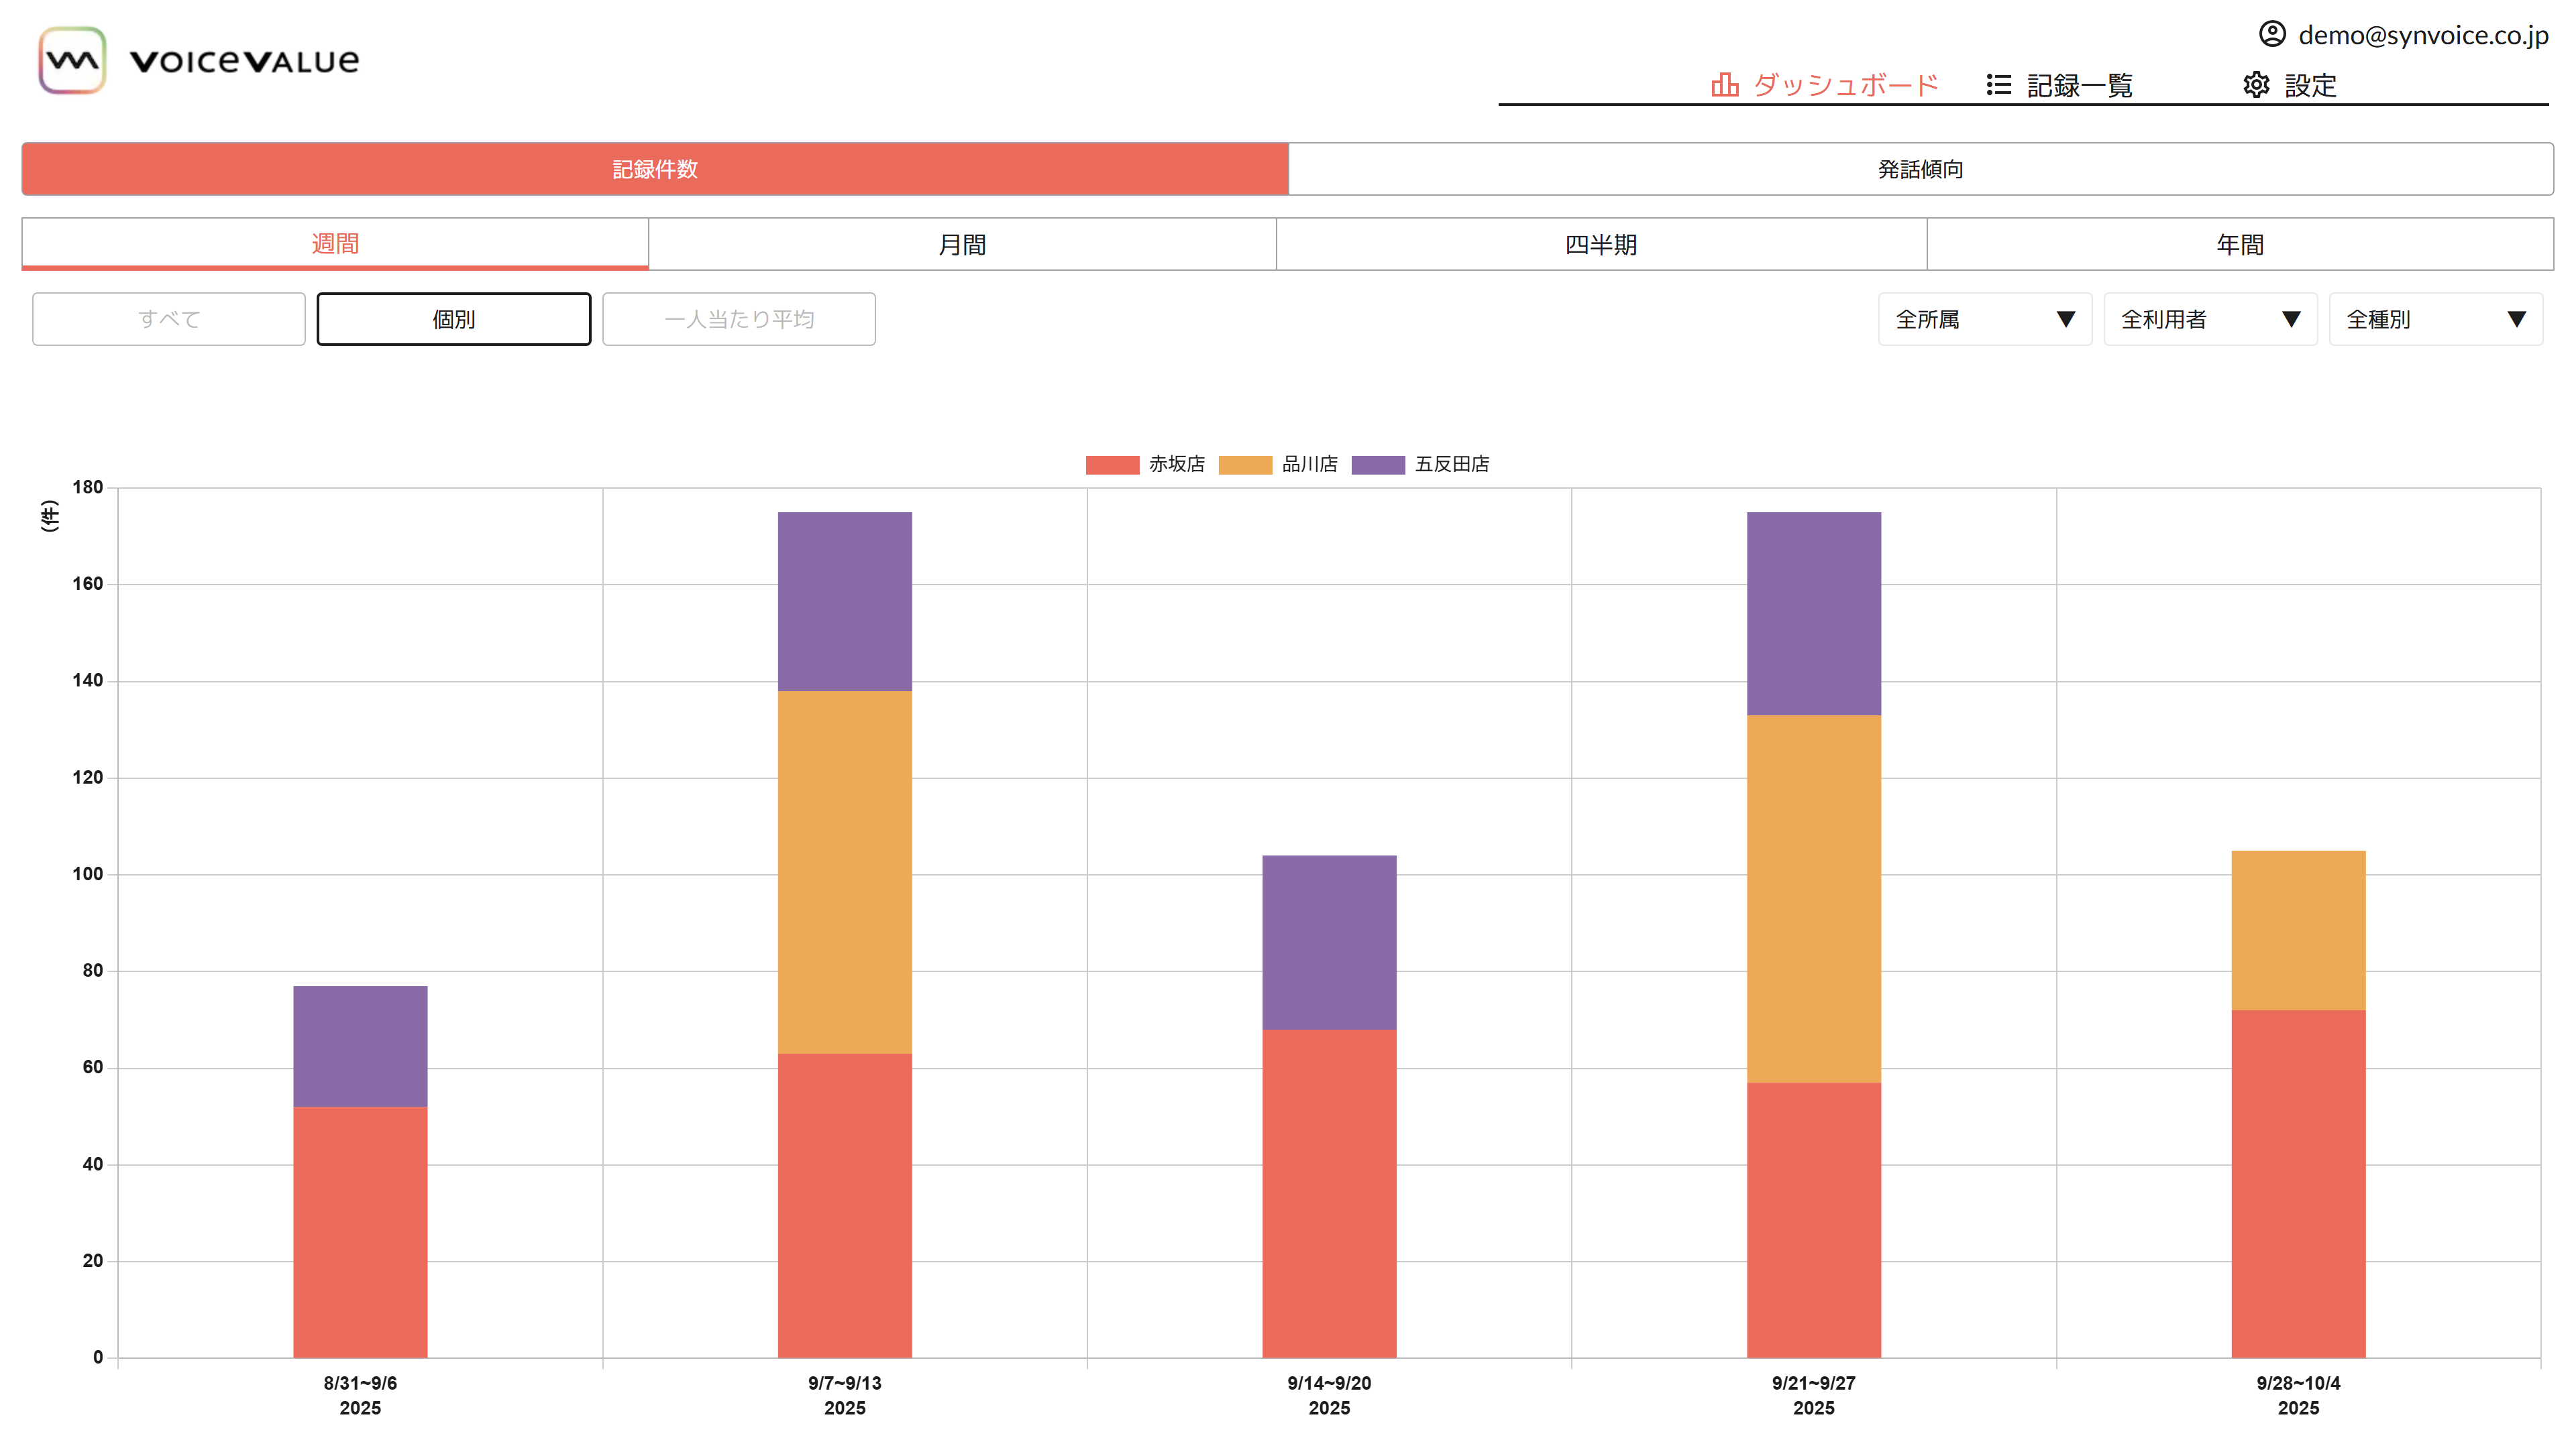
Task: Switch to the 月間 period tab
Action: [x=962, y=244]
